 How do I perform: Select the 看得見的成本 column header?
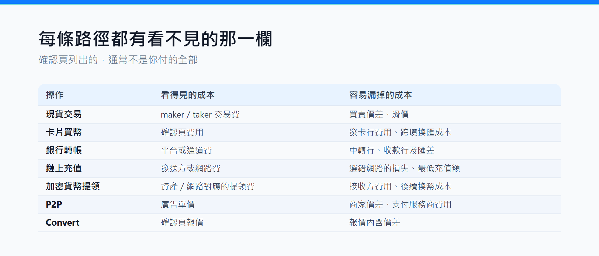pos(188,95)
